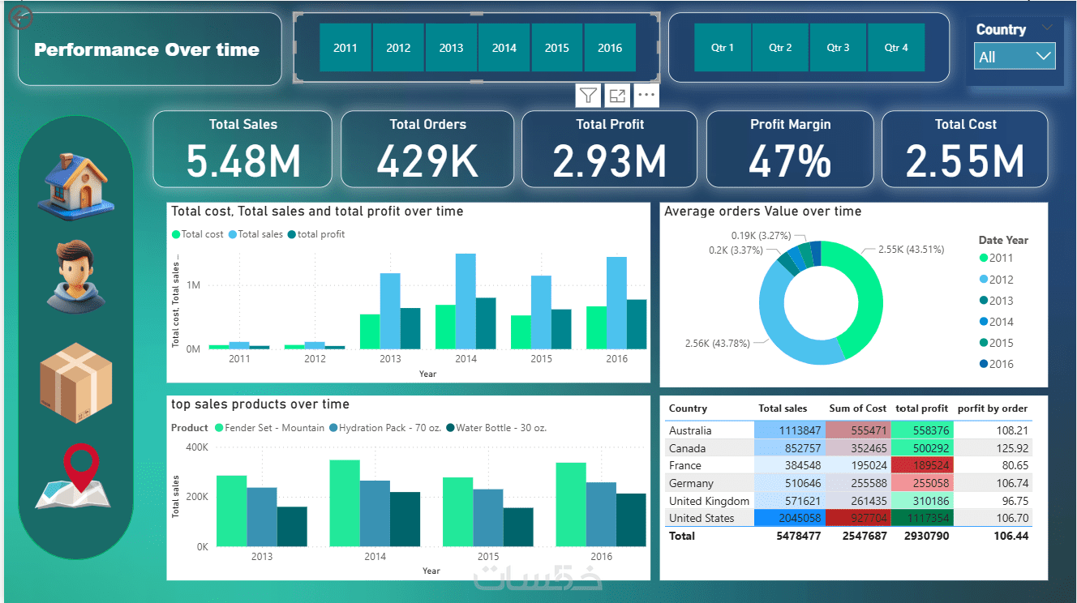Click the 2015 legend item in donut chart
This screenshot has width=1077, height=603.
[997, 343]
